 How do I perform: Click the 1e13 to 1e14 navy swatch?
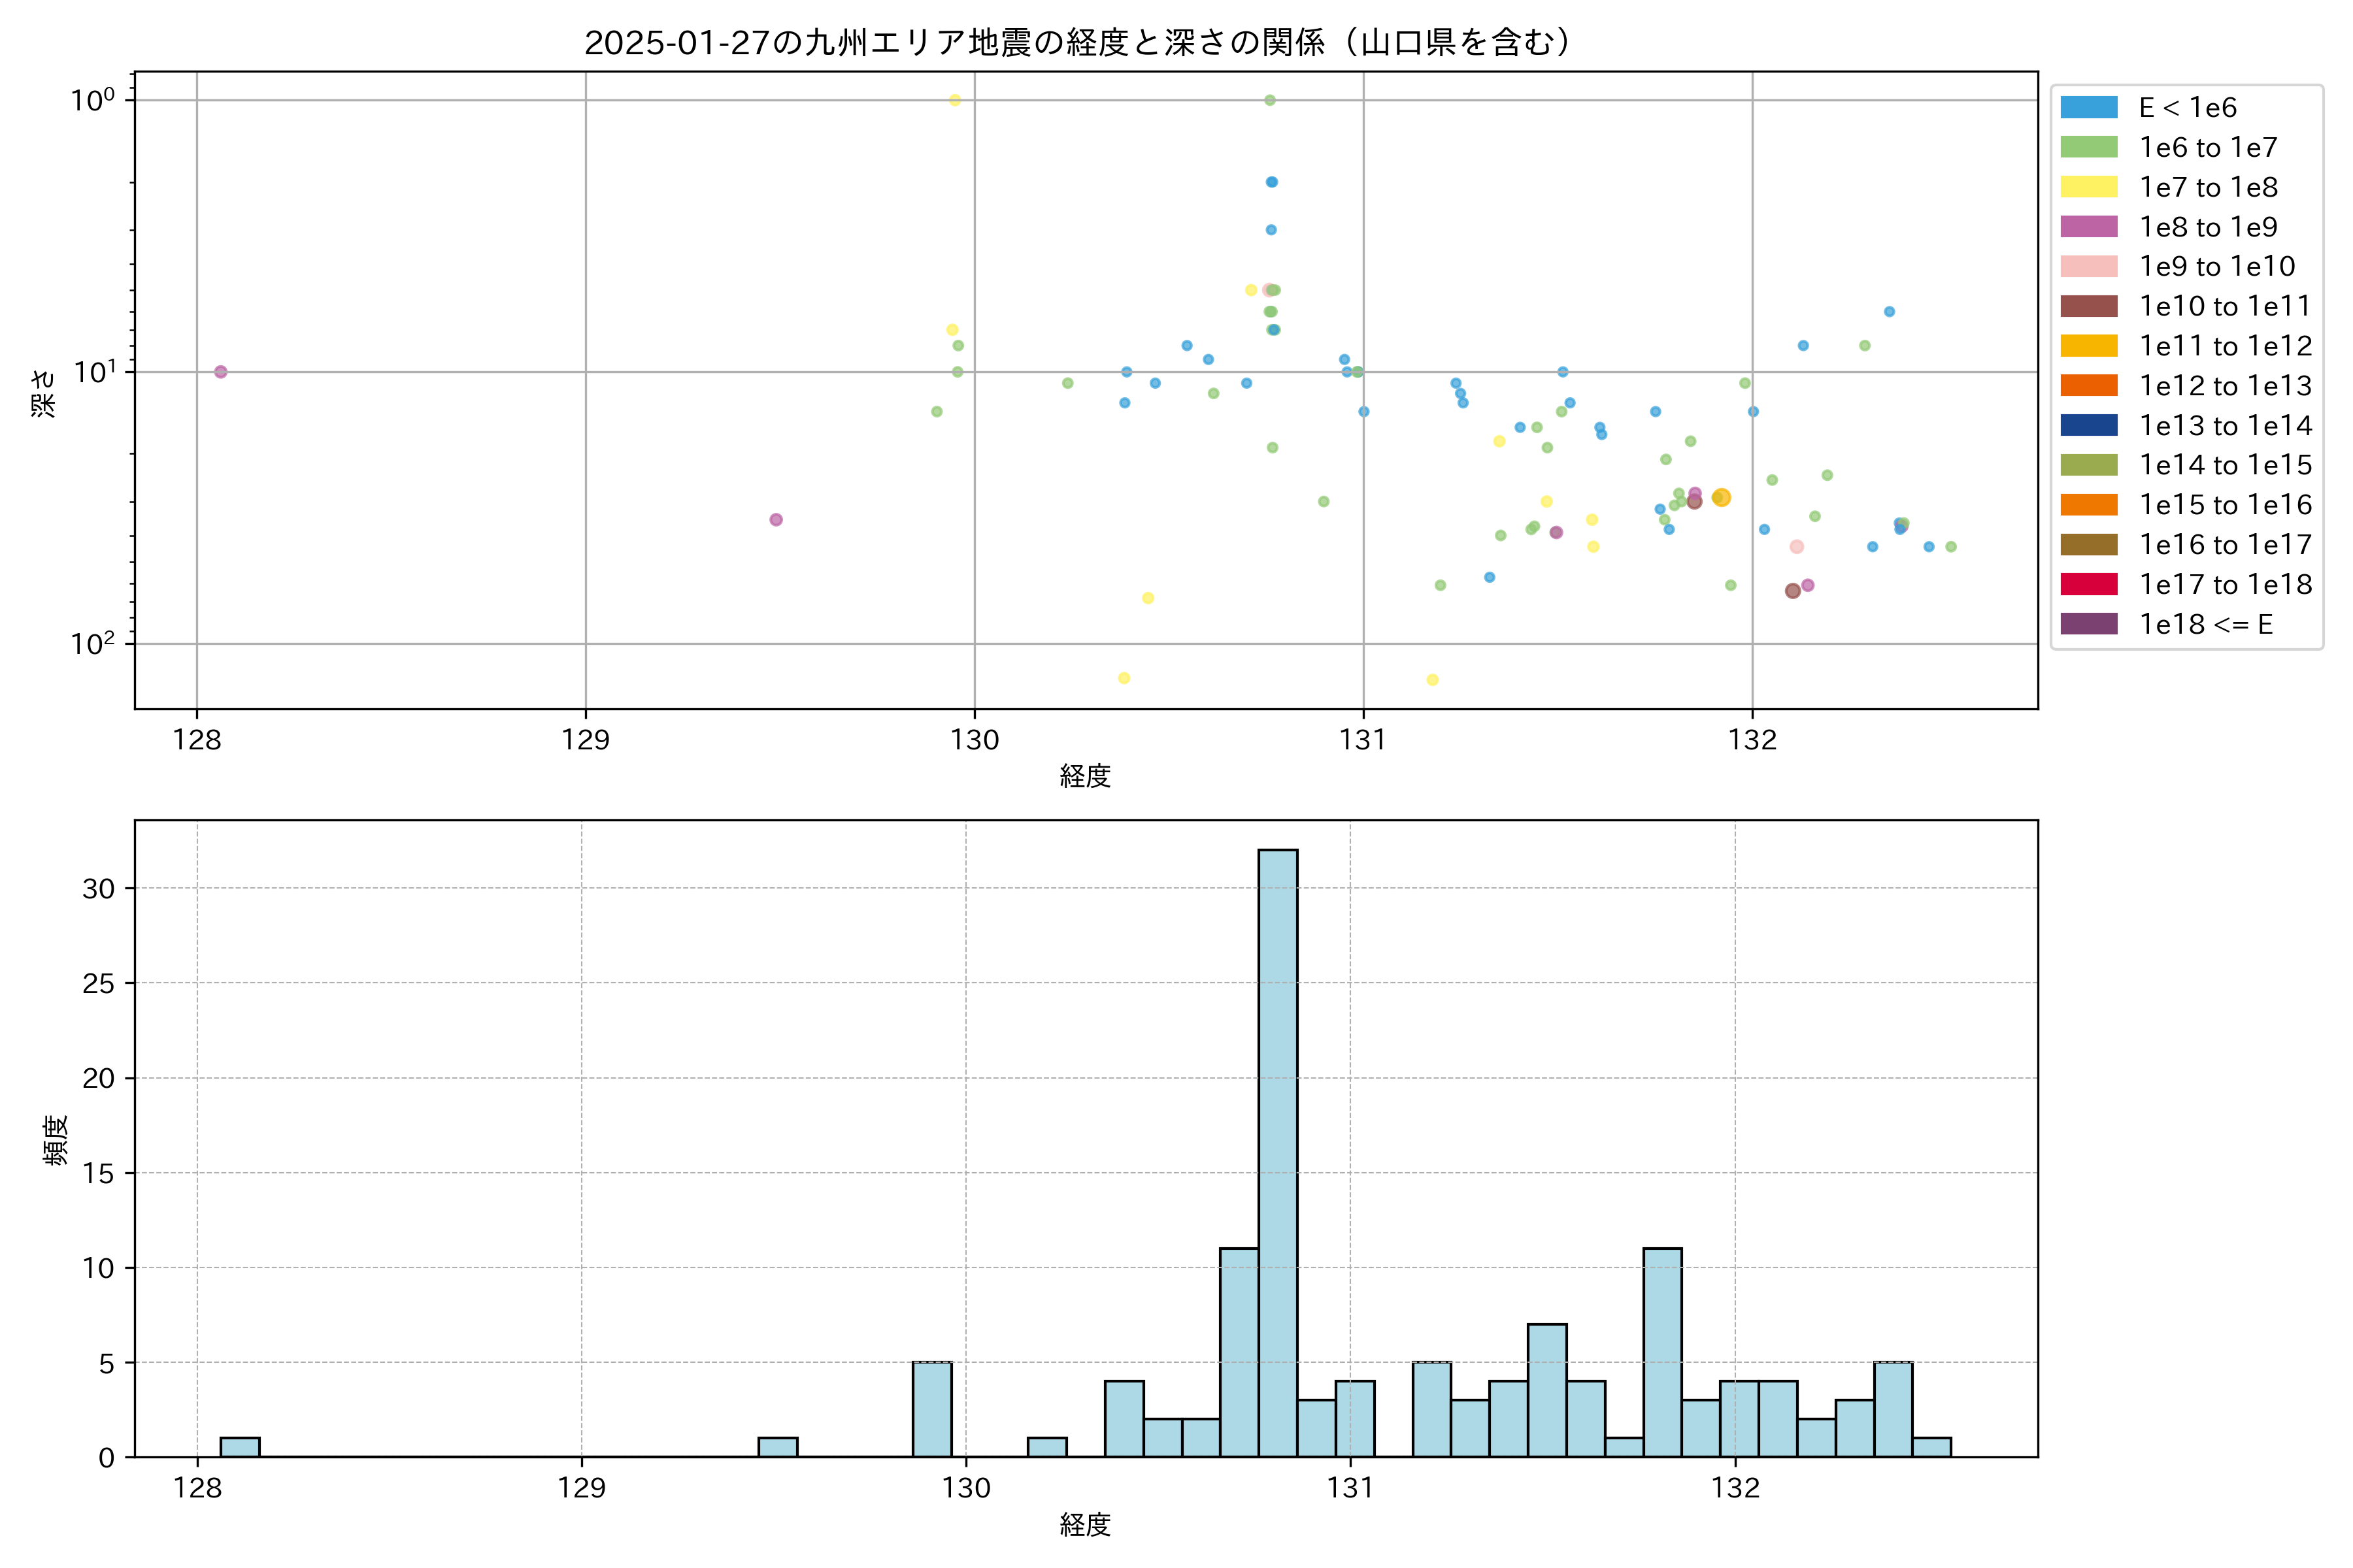[2089, 425]
